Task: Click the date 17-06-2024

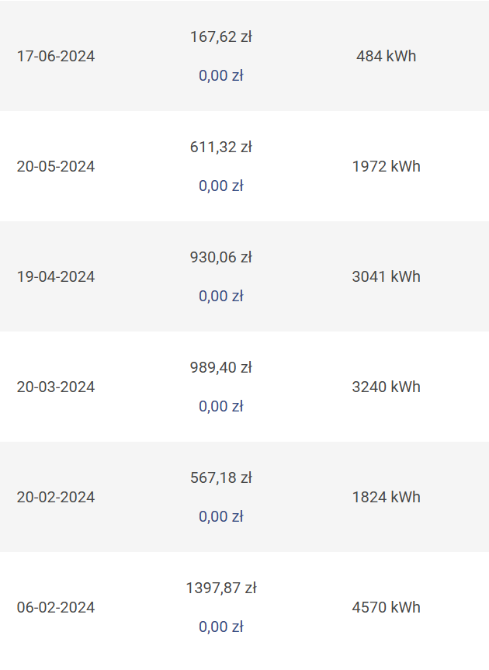Action: point(56,57)
